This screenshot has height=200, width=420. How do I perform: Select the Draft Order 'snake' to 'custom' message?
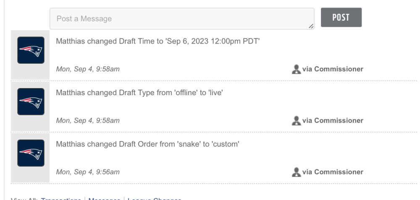[147, 144]
